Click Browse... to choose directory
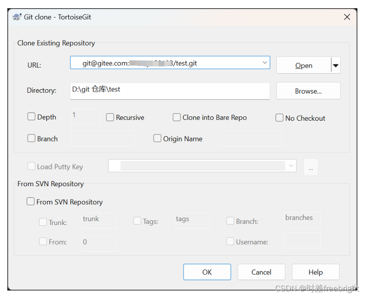 pyautogui.click(x=308, y=91)
